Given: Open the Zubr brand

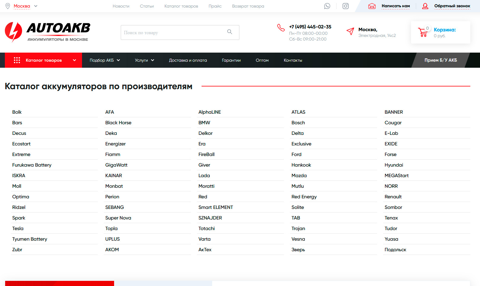Looking at the screenshot, I should (x=17, y=249).
